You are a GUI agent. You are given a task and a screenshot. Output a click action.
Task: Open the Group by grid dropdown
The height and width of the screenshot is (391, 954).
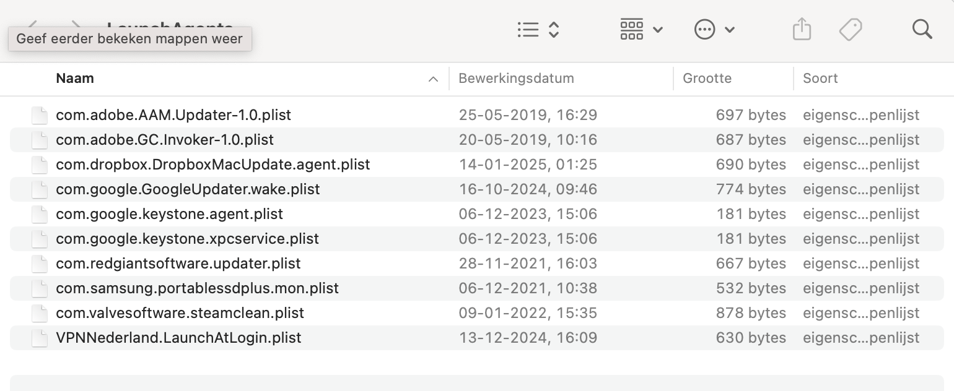(641, 29)
